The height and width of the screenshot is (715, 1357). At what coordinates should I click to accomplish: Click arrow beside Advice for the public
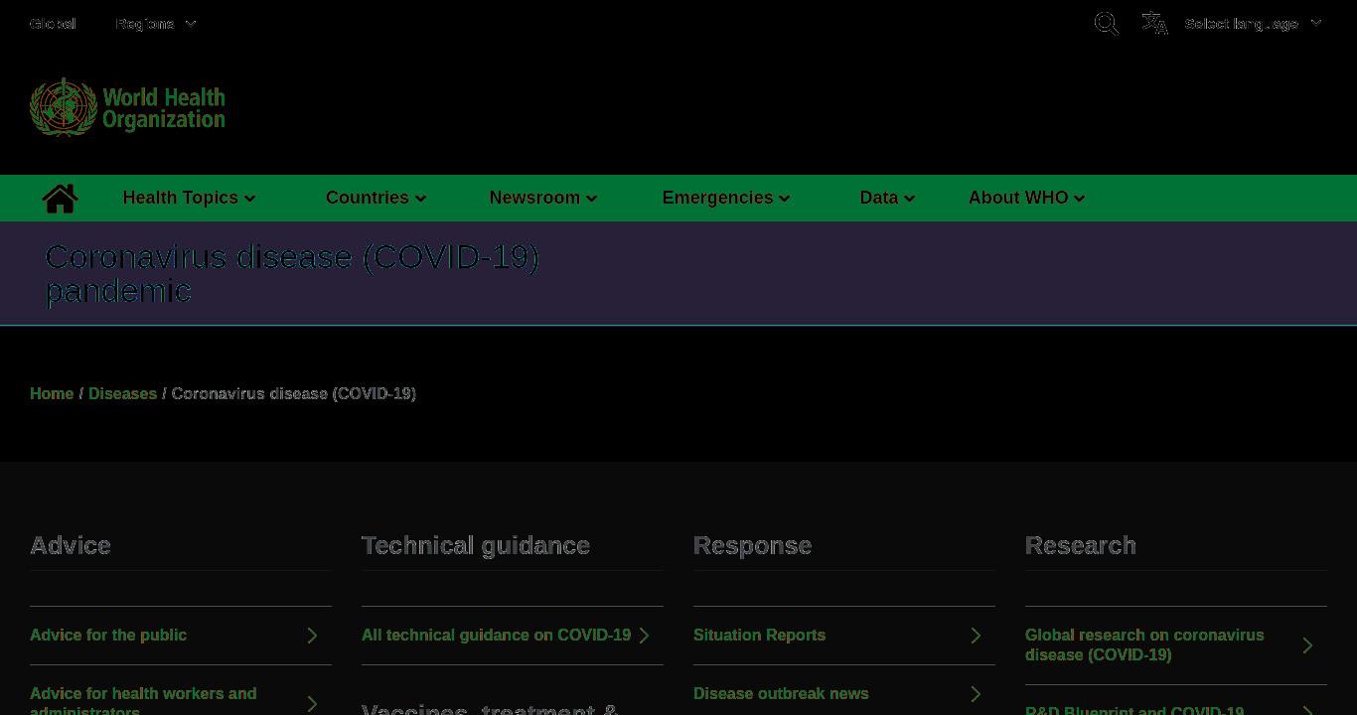[312, 636]
